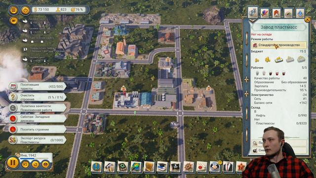
Task: Open the Посетить строение task
Action: click(x=38, y=129)
